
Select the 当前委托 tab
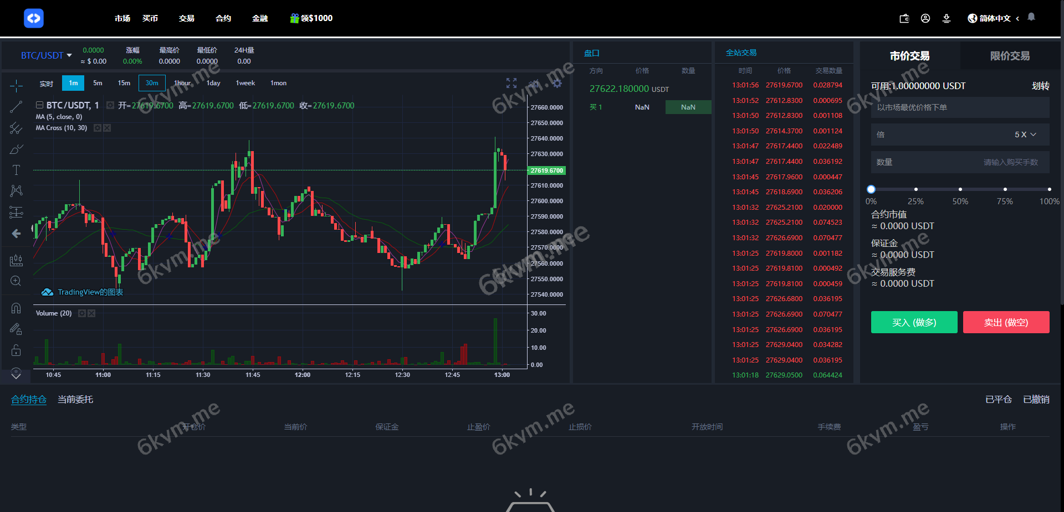[x=75, y=399]
